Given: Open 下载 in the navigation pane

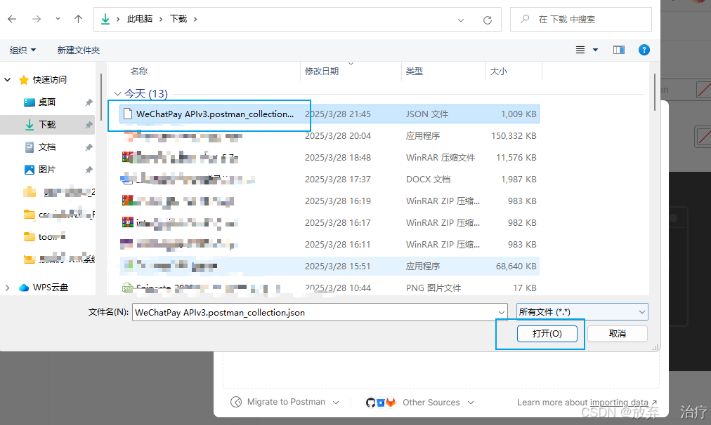Looking at the screenshot, I should tap(46, 124).
